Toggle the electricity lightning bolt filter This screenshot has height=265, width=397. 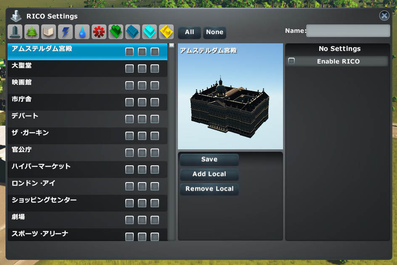tap(65, 32)
